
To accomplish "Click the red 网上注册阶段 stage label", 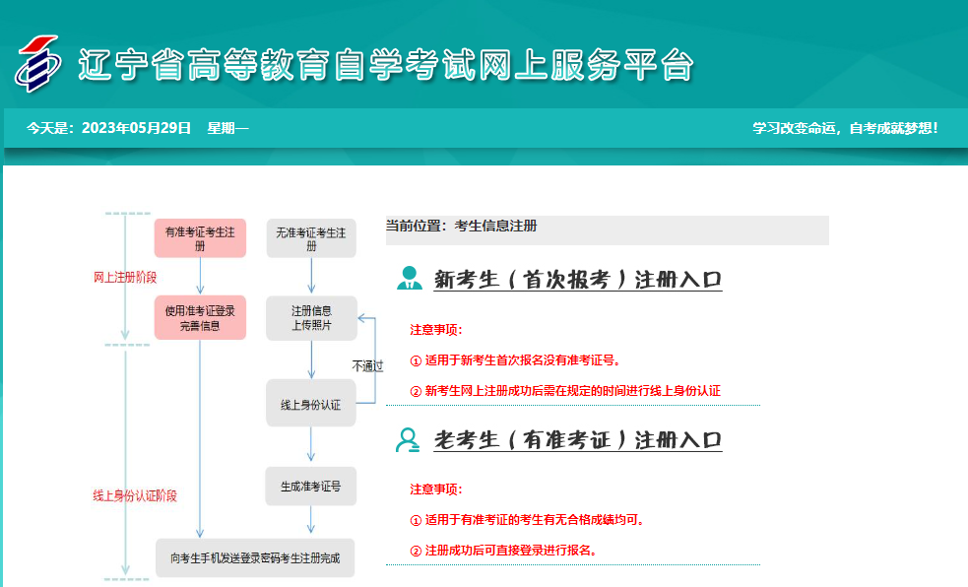I will click(125, 277).
